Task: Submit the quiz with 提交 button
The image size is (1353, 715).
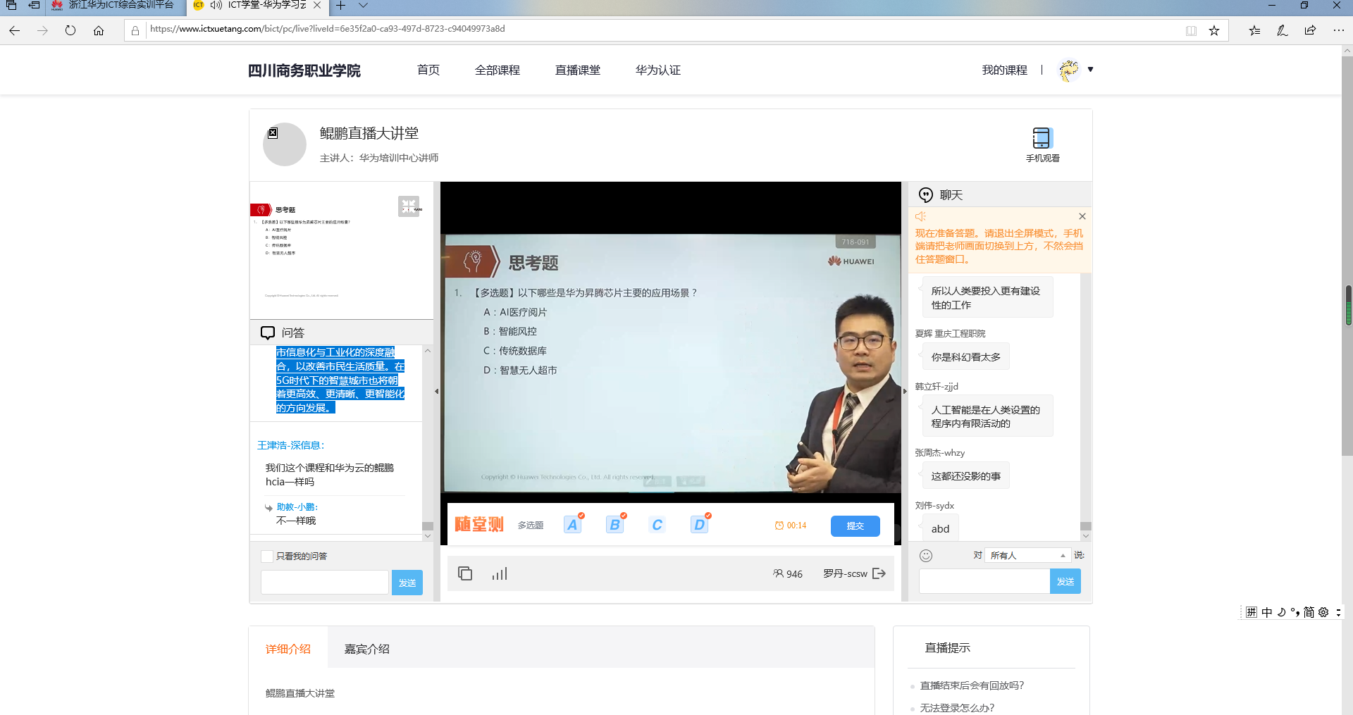Action: [x=855, y=526]
